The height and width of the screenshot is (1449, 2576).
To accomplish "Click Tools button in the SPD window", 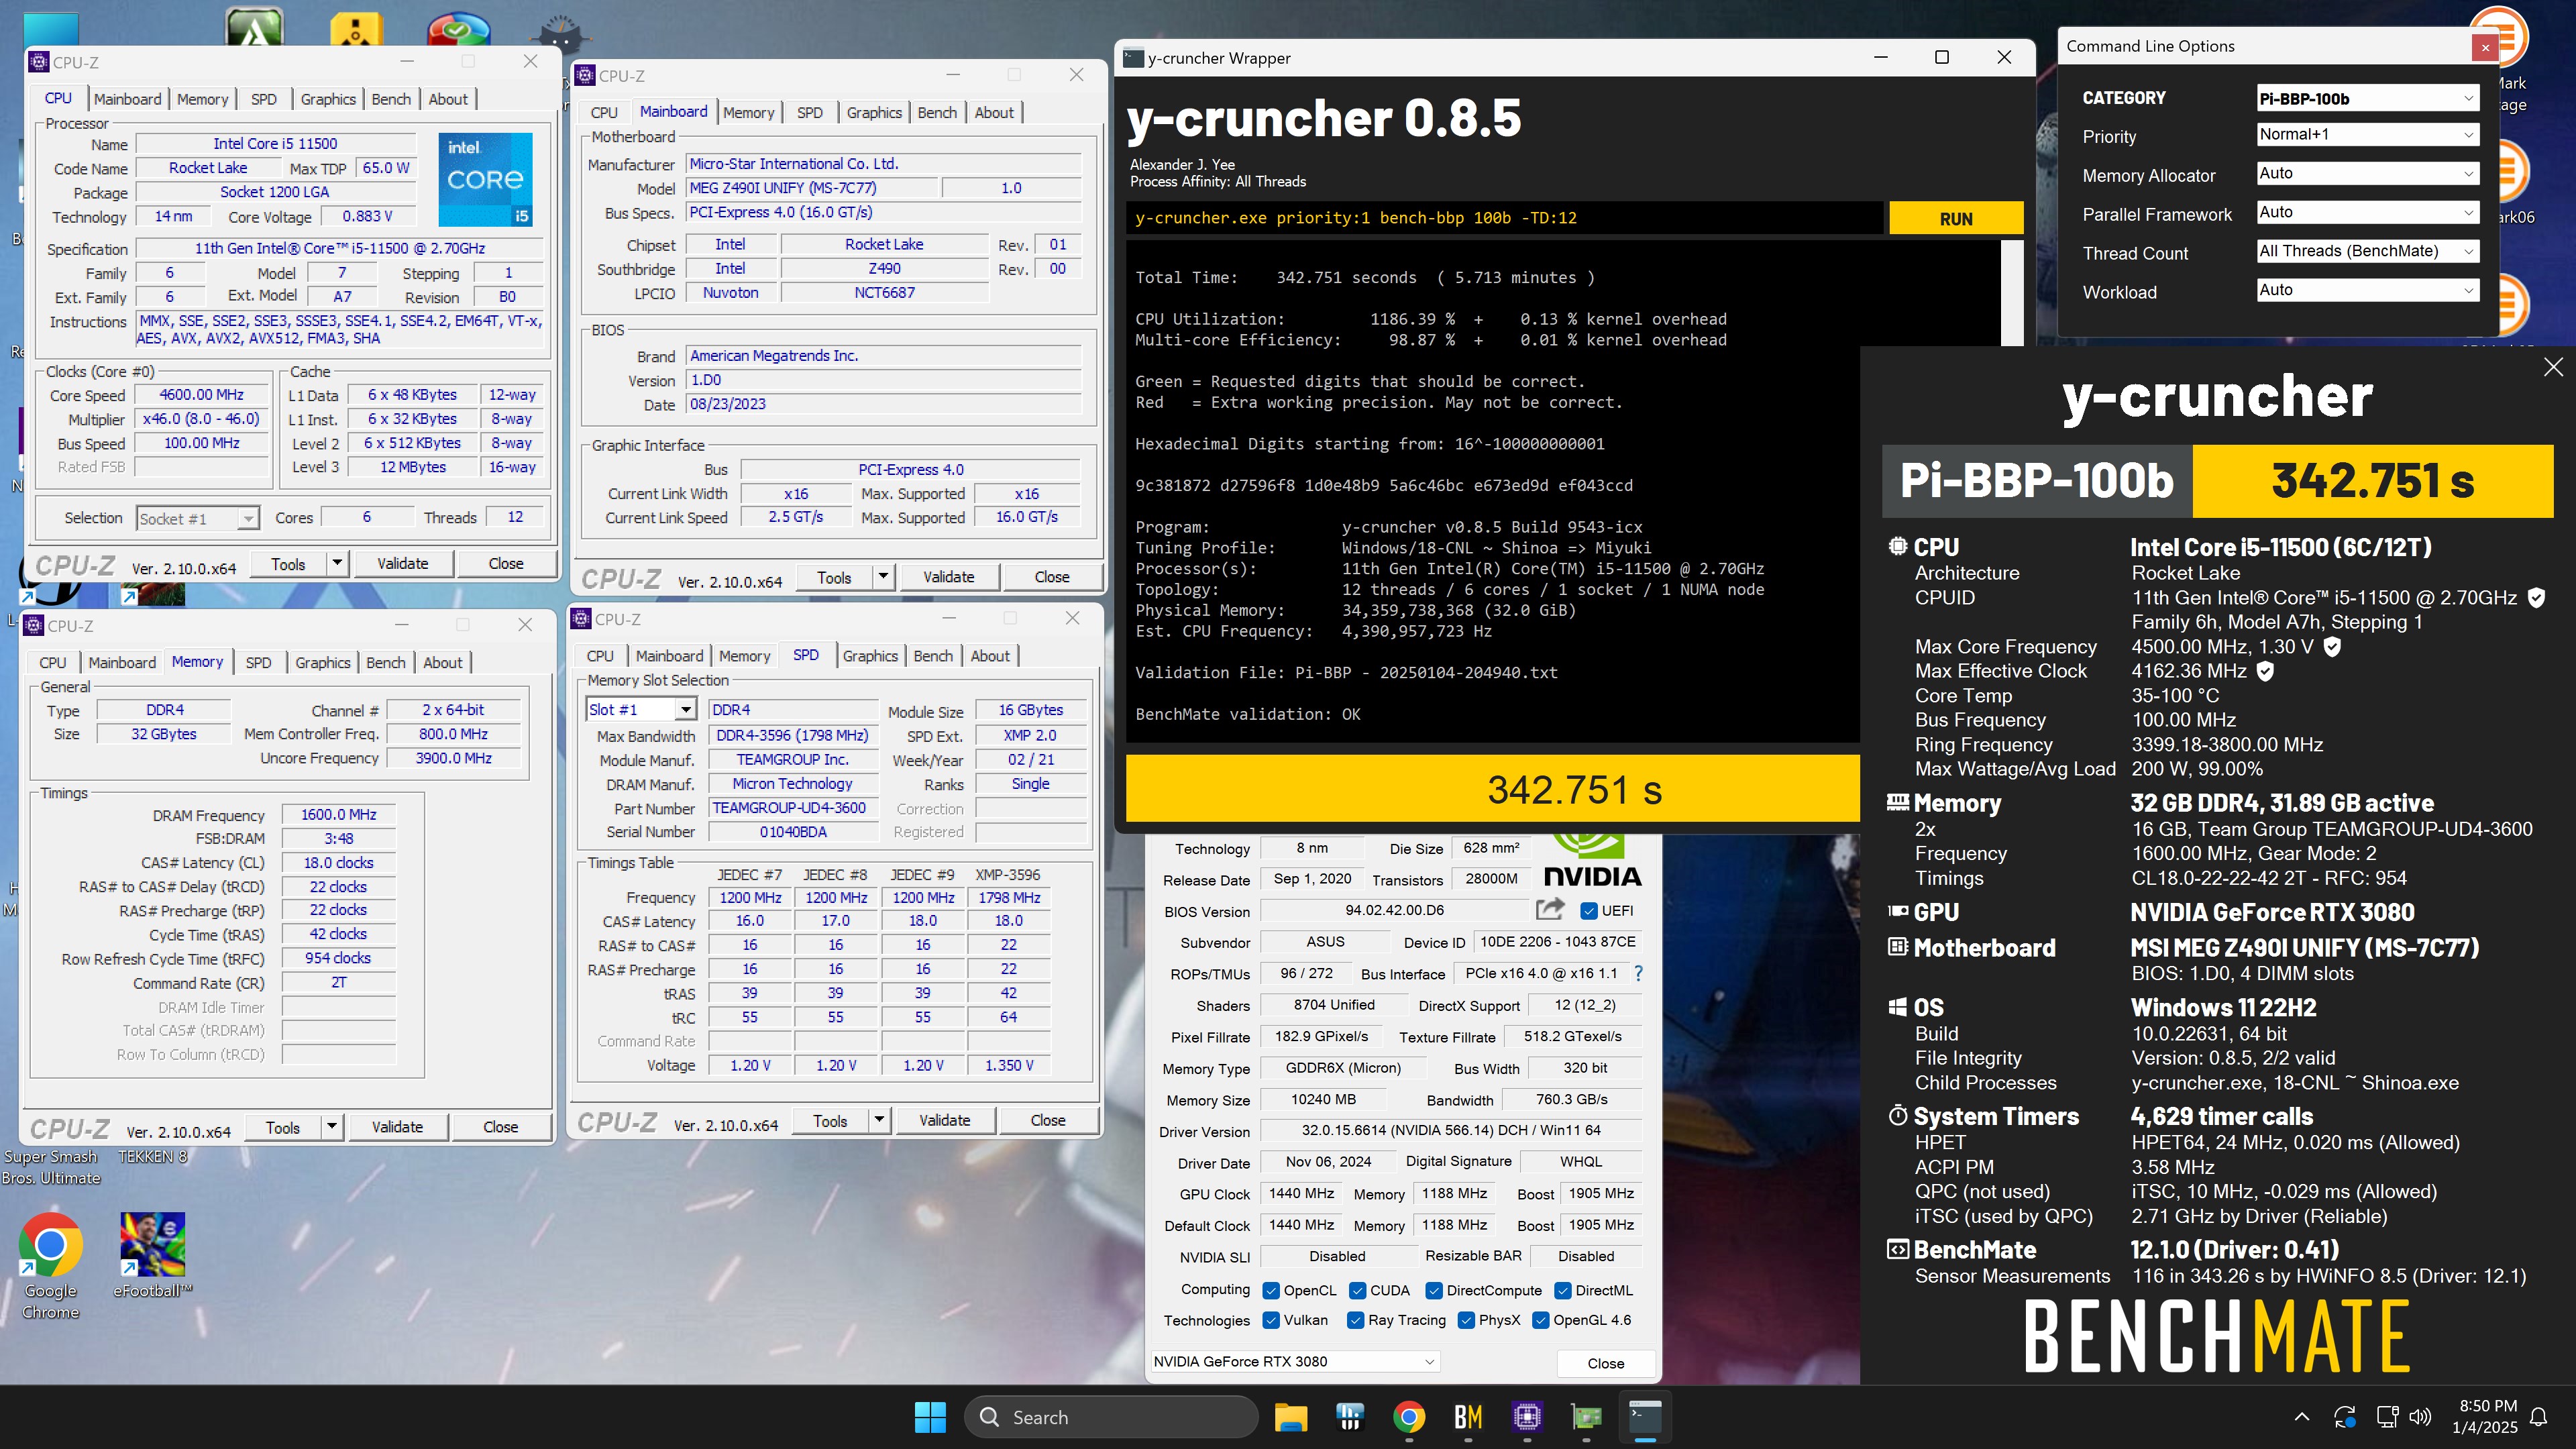I will point(830,1120).
